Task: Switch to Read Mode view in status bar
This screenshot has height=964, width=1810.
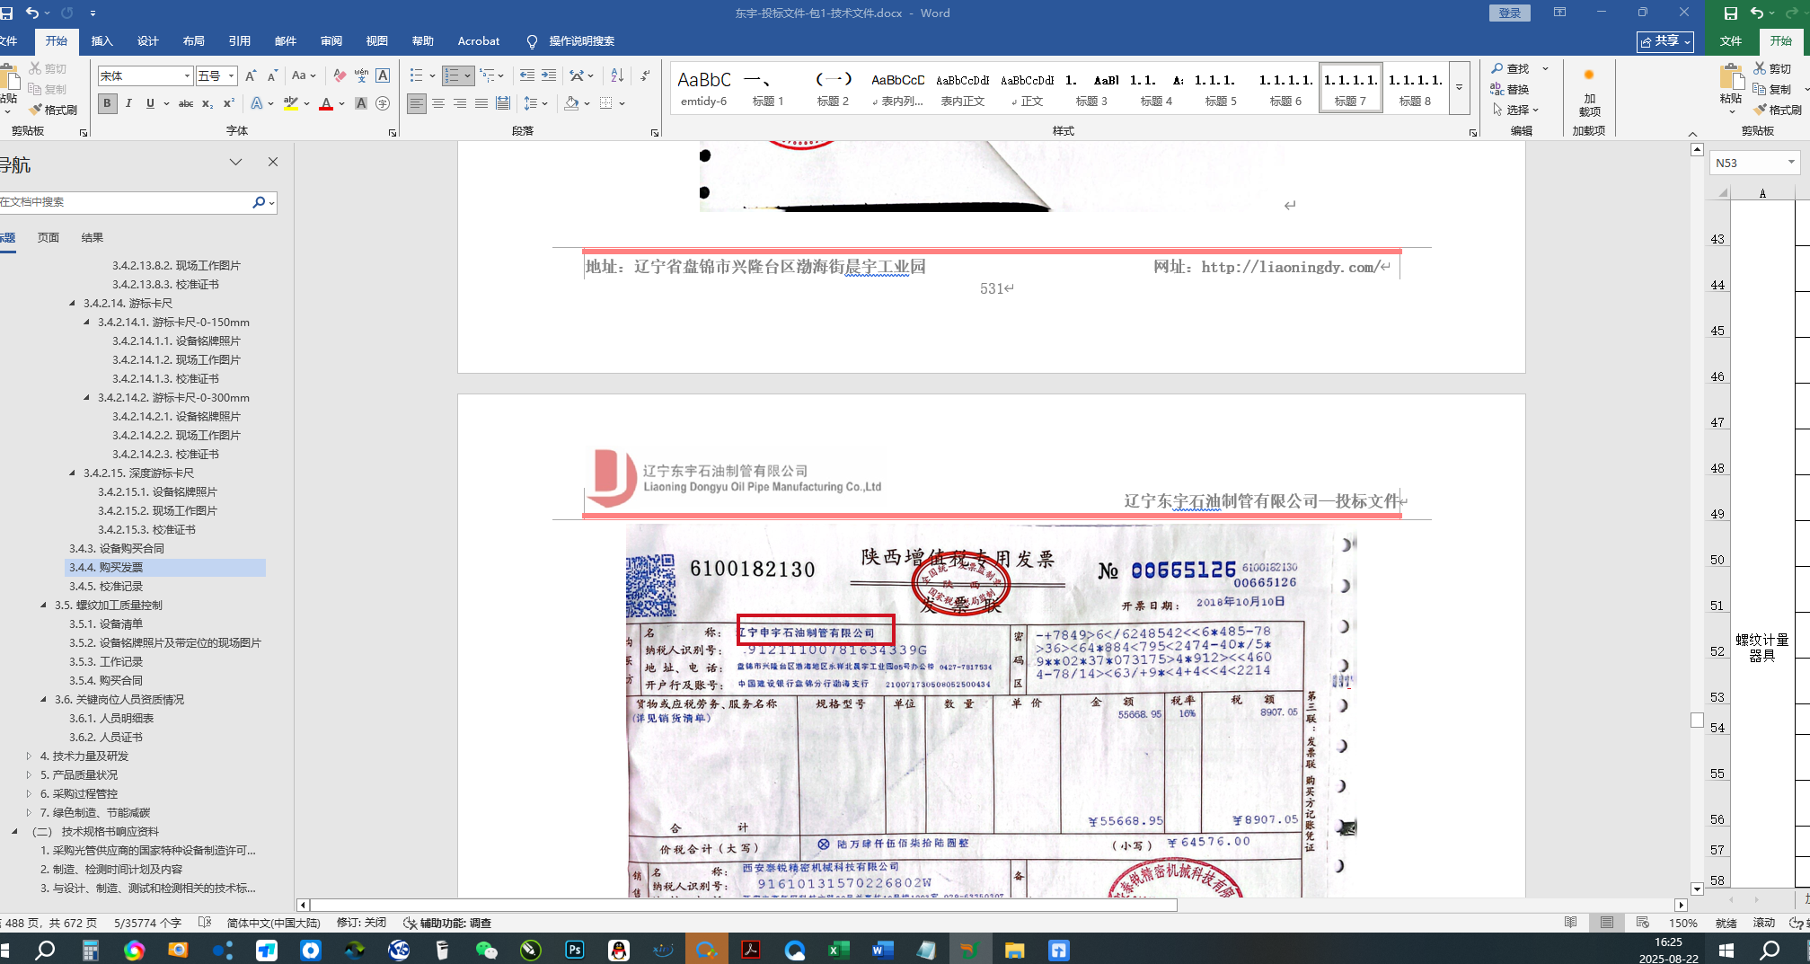Action: pyautogui.click(x=1570, y=923)
